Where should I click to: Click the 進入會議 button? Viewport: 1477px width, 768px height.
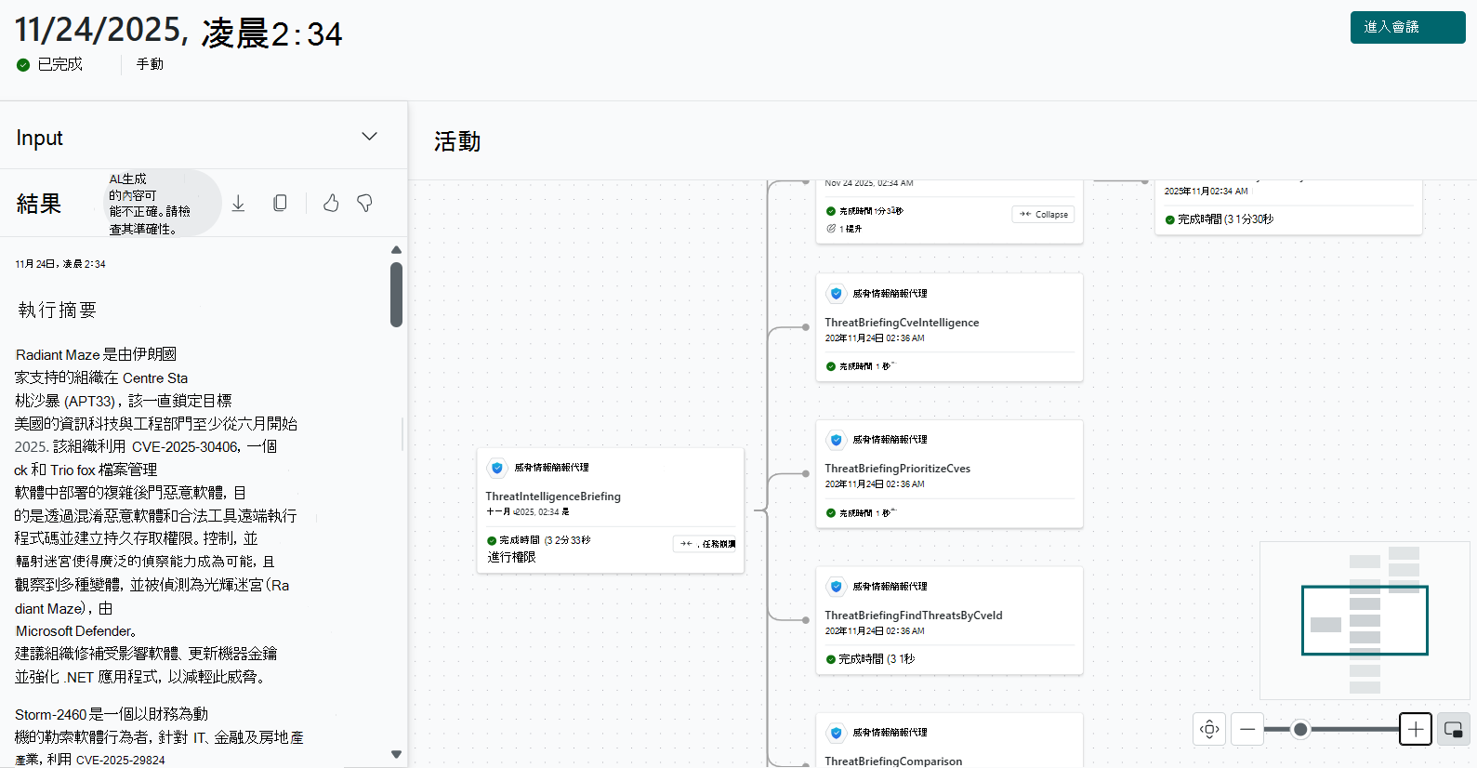point(1407,28)
